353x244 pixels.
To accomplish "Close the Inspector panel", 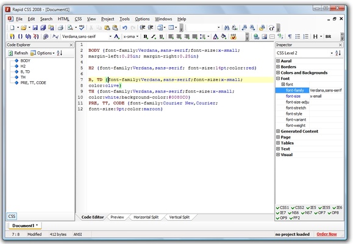I will 340,45.
